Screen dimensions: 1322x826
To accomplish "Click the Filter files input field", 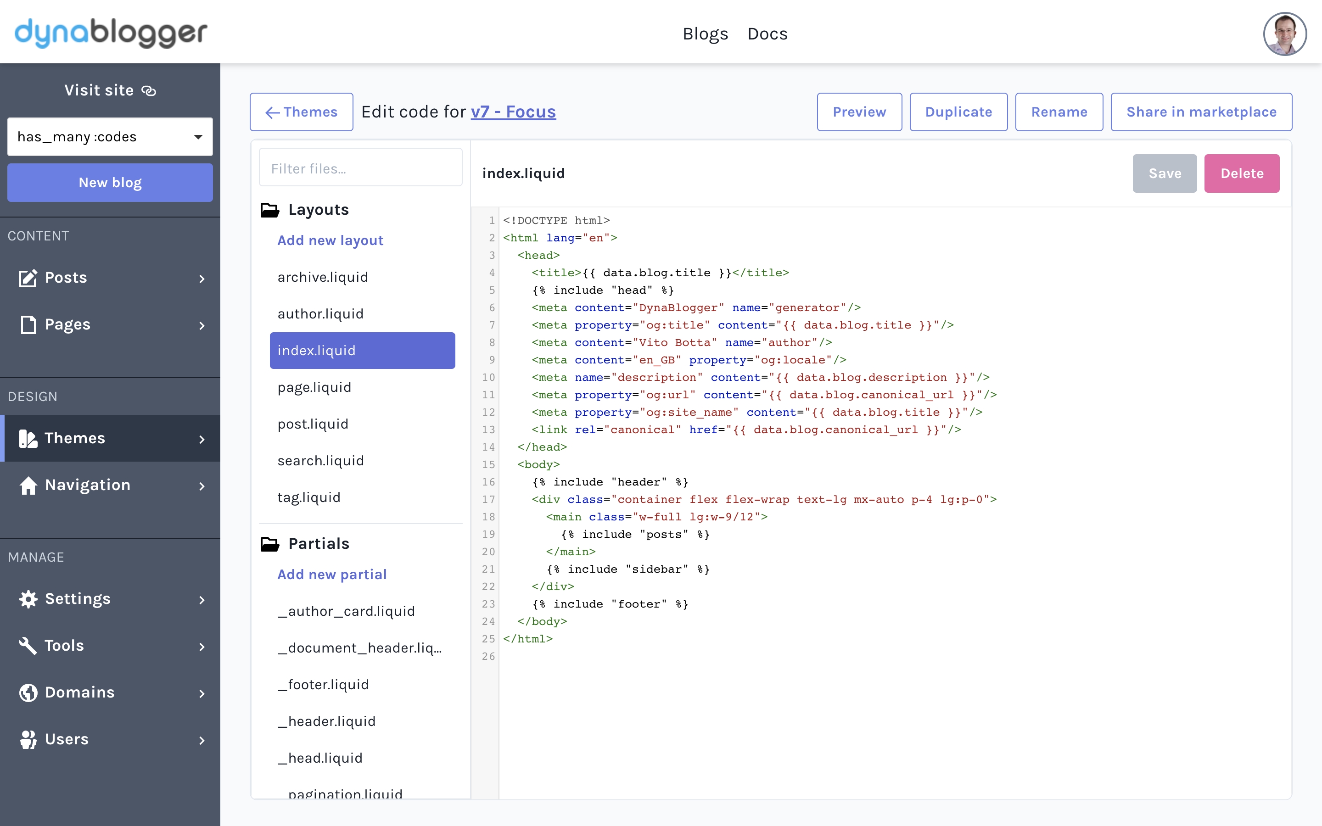I will coord(360,168).
